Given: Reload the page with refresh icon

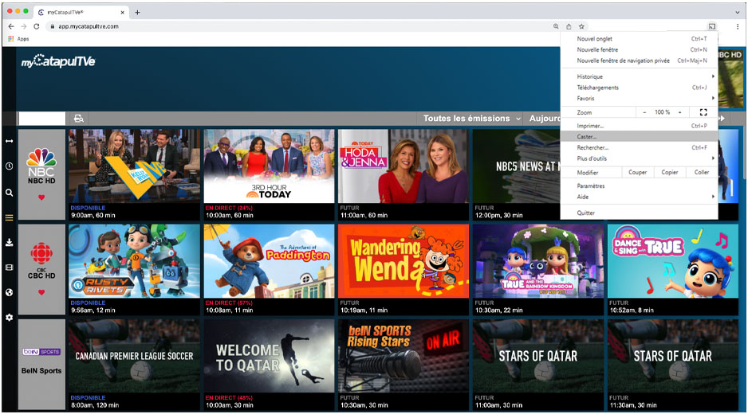Looking at the screenshot, I should pos(36,26).
